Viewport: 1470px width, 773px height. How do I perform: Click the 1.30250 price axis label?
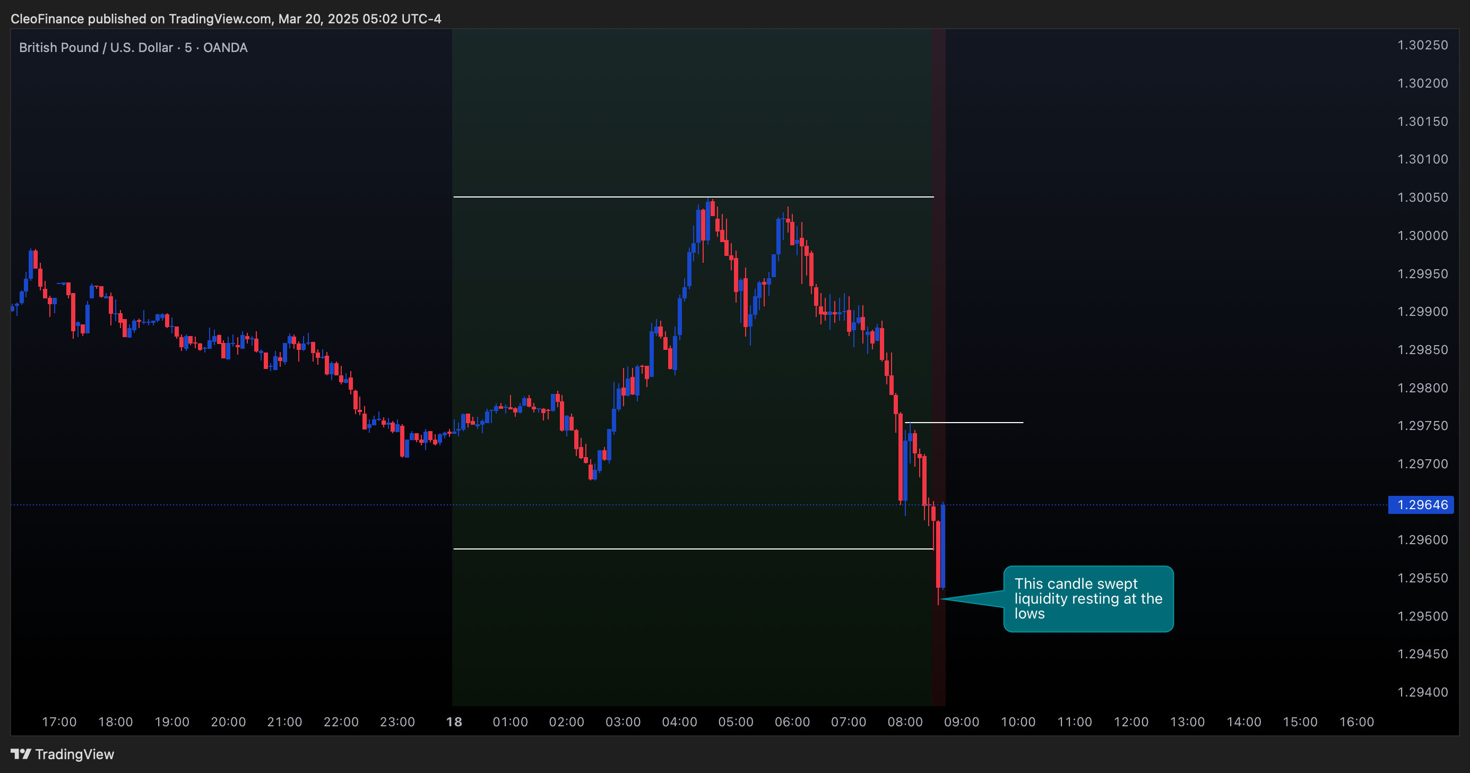tap(1423, 45)
